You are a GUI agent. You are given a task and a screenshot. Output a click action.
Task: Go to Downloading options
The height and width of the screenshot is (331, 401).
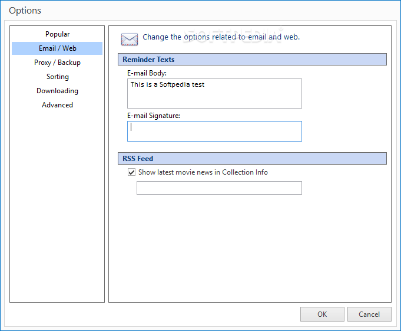pos(57,91)
